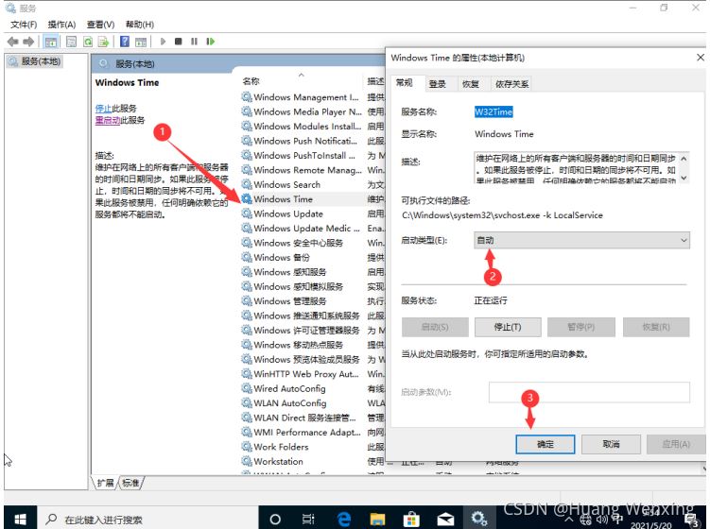Screen dimensions: 710x529
Task: Click the 重启动 link for this service
Action: [108, 120]
